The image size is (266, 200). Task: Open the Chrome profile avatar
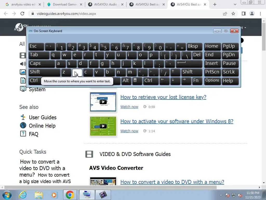[x=252, y=14]
